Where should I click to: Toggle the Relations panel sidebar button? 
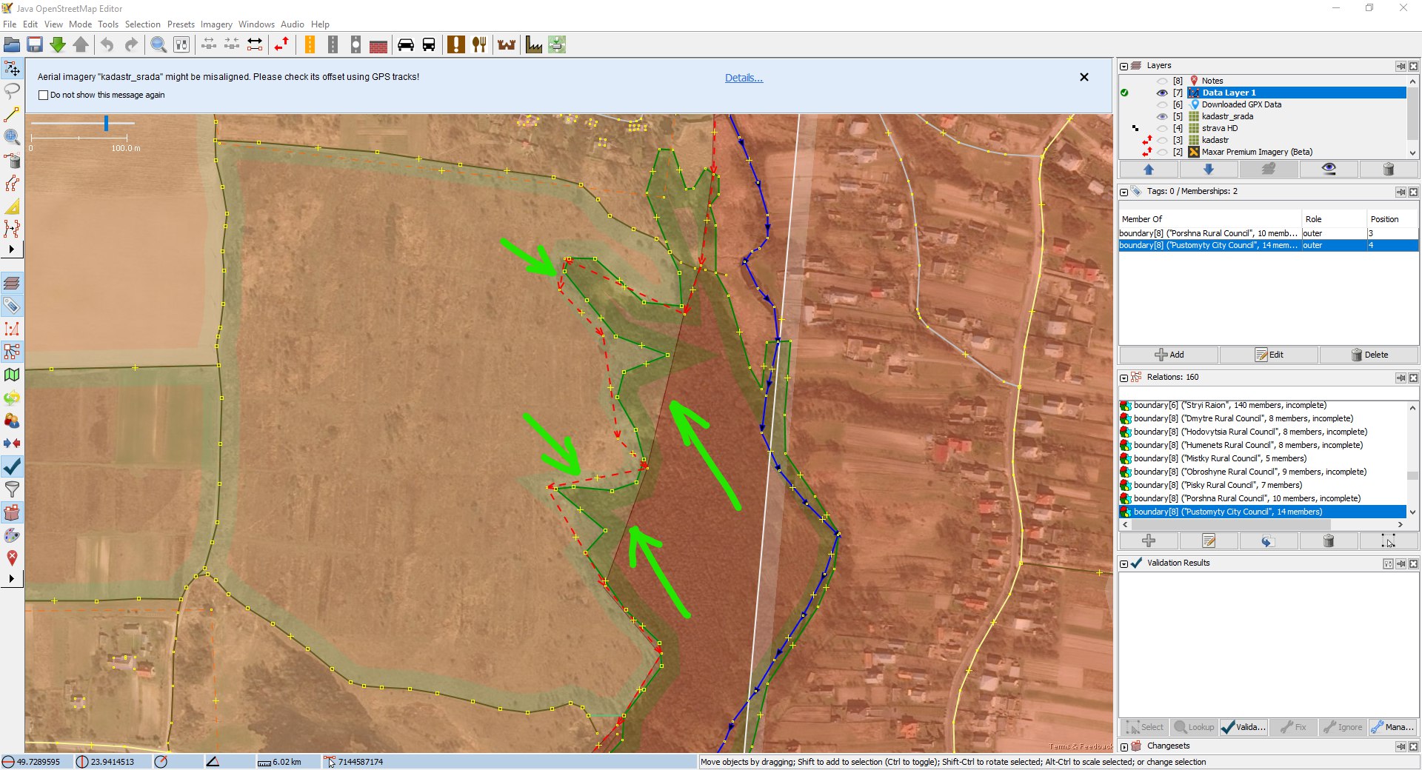(12, 352)
